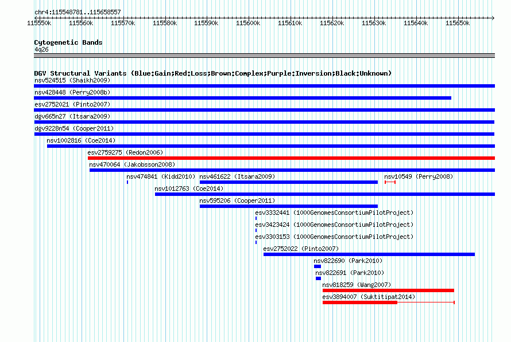511x342 pixels.
Task: Select the nsv10549 small red loss marker
Action: pos(390,182)
